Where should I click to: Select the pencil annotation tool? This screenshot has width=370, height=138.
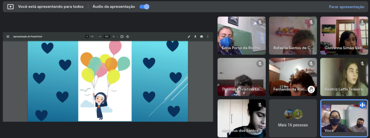coord(189,37)
